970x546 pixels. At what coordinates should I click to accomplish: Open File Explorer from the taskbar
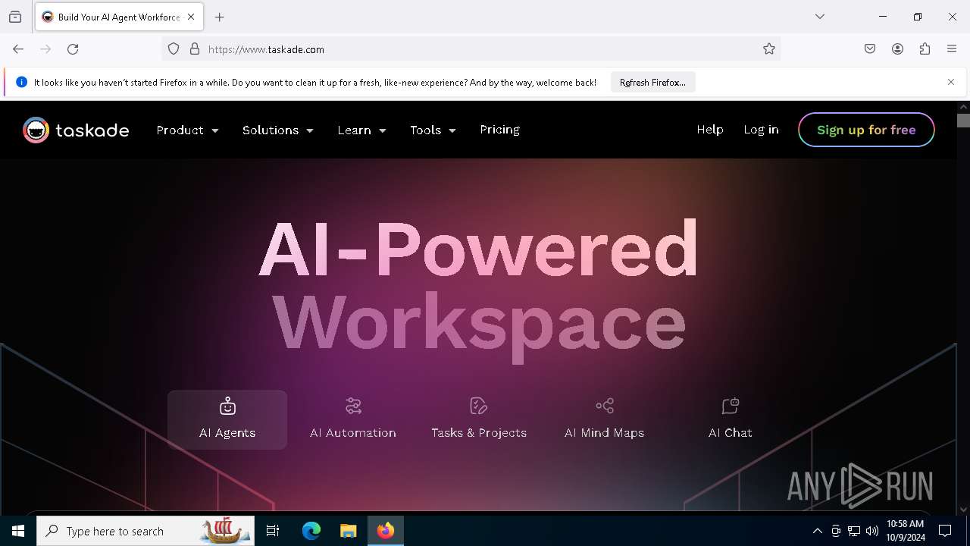pyautogui.click(x=348, y=531)
